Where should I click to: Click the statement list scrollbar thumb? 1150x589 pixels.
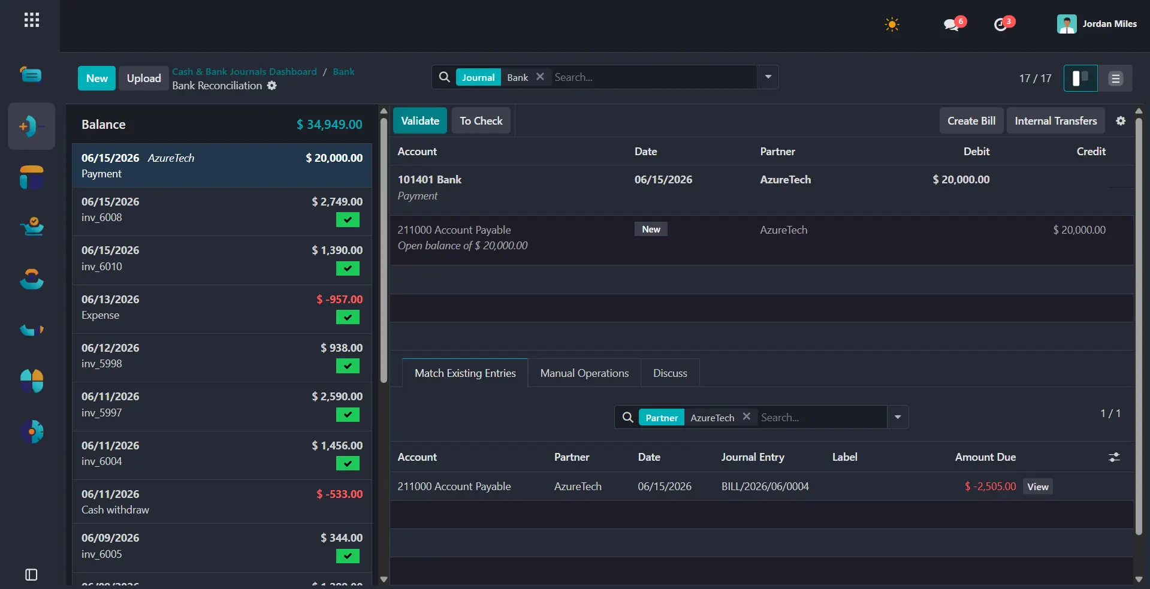coord(384,250)
